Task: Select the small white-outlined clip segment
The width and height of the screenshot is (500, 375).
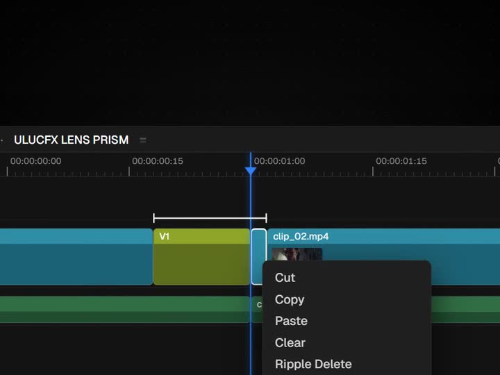Action: (x=258, y=257)
